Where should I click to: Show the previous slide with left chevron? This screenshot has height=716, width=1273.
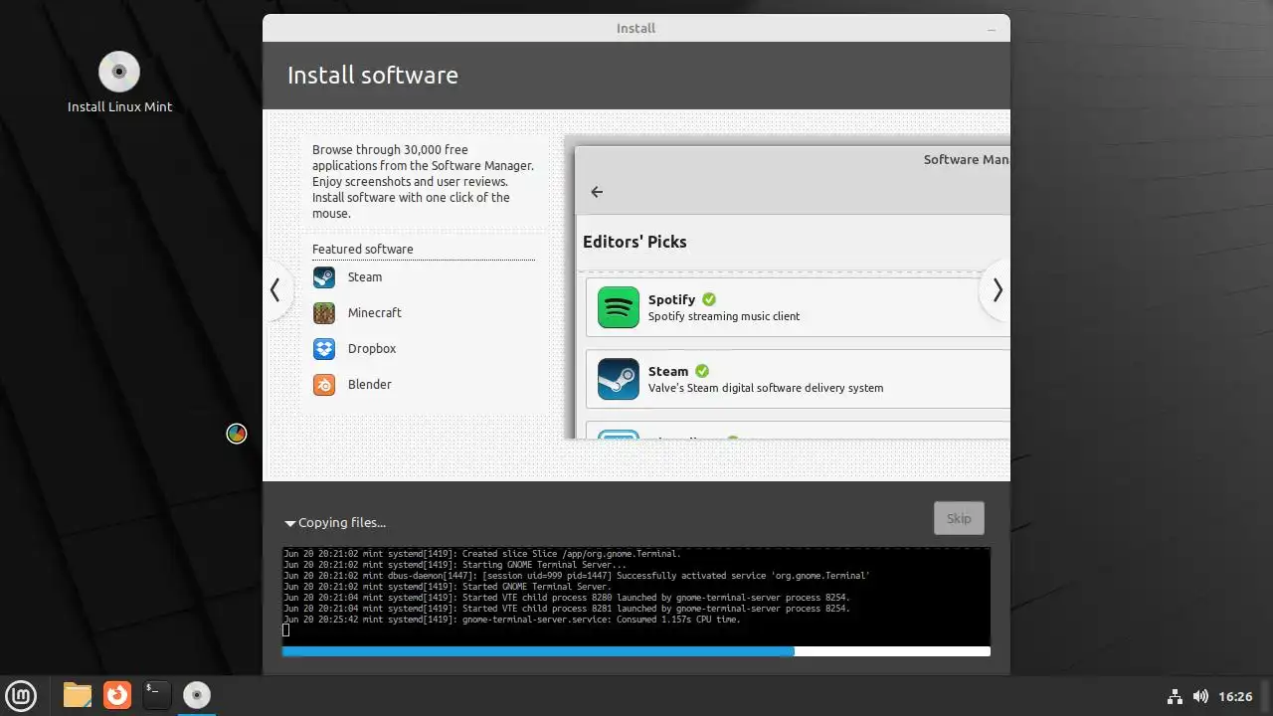click(x=275, y=289)
